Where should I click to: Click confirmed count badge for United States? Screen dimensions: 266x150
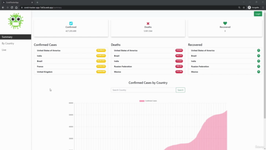coord(101,50)
